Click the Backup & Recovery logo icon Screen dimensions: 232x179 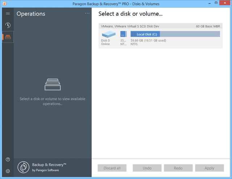coord(23,167)
